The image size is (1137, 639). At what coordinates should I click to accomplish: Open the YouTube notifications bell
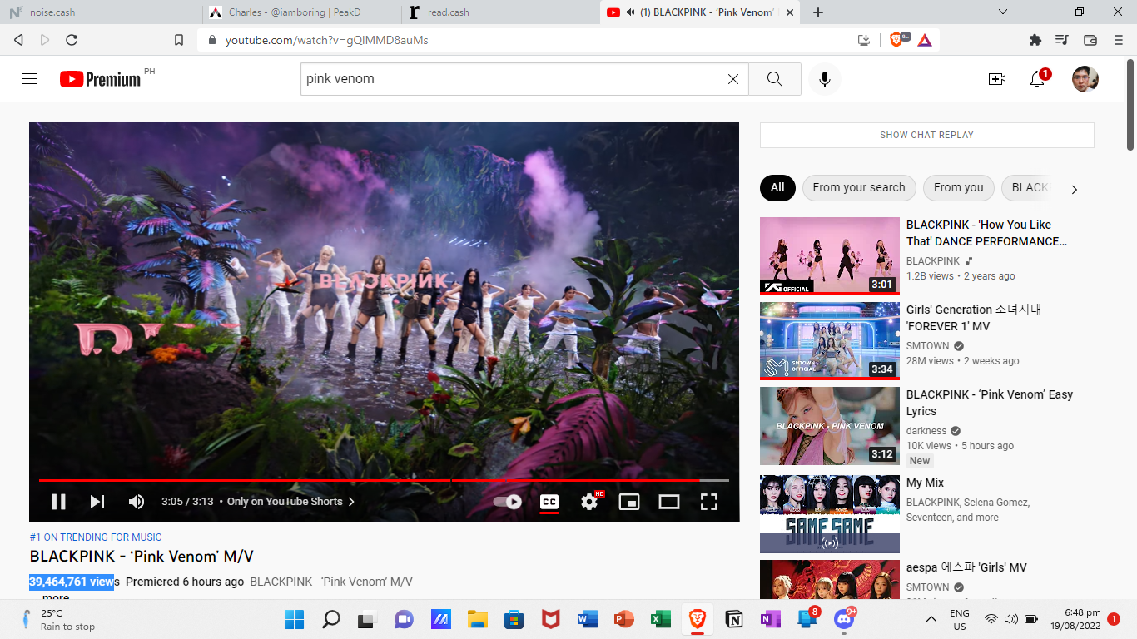click(1037, 79)
